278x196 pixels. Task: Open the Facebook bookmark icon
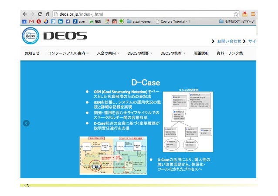(68, 21)
